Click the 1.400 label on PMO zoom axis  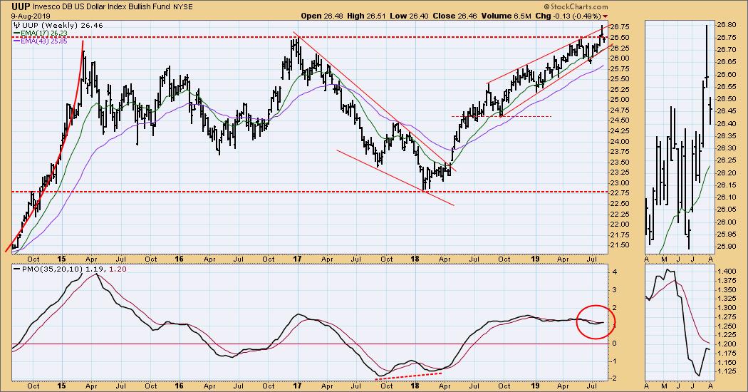point(726,272)
